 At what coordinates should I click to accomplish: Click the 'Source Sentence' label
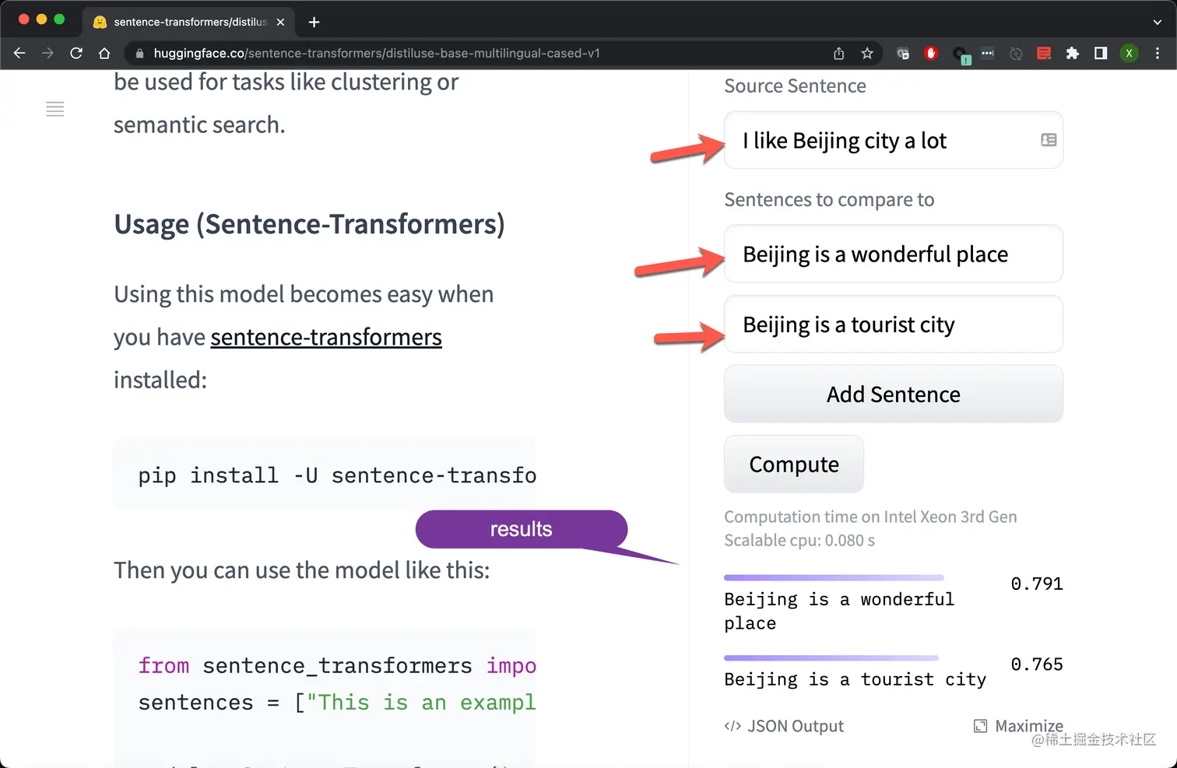click(795, 86)
